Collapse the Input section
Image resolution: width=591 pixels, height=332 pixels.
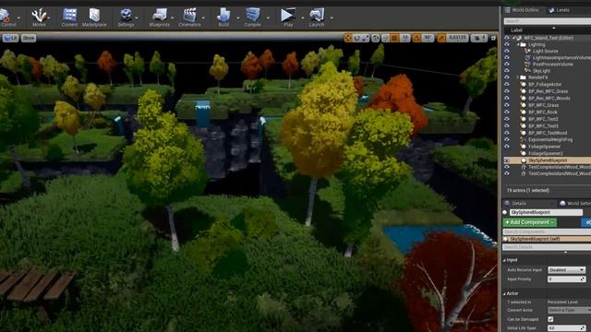[504, 260]
